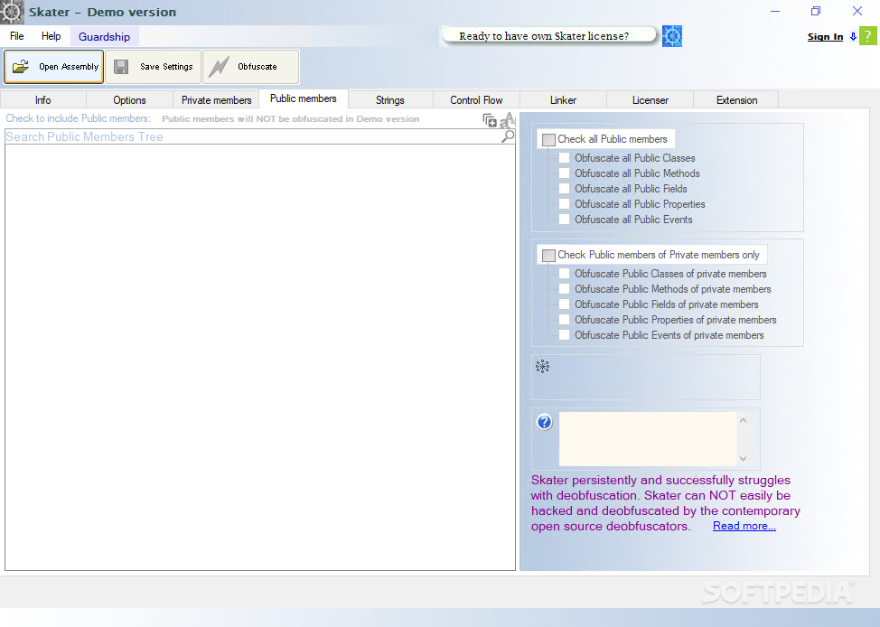Switch to the Linker tab
The height and width of the screenshot is (627, 880).
point(563,100)
